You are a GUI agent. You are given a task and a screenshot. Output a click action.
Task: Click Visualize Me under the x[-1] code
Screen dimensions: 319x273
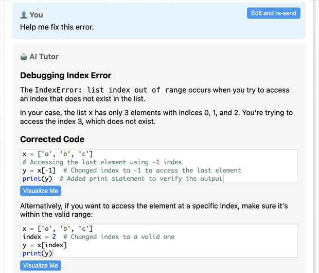click(x=41, y=191)
